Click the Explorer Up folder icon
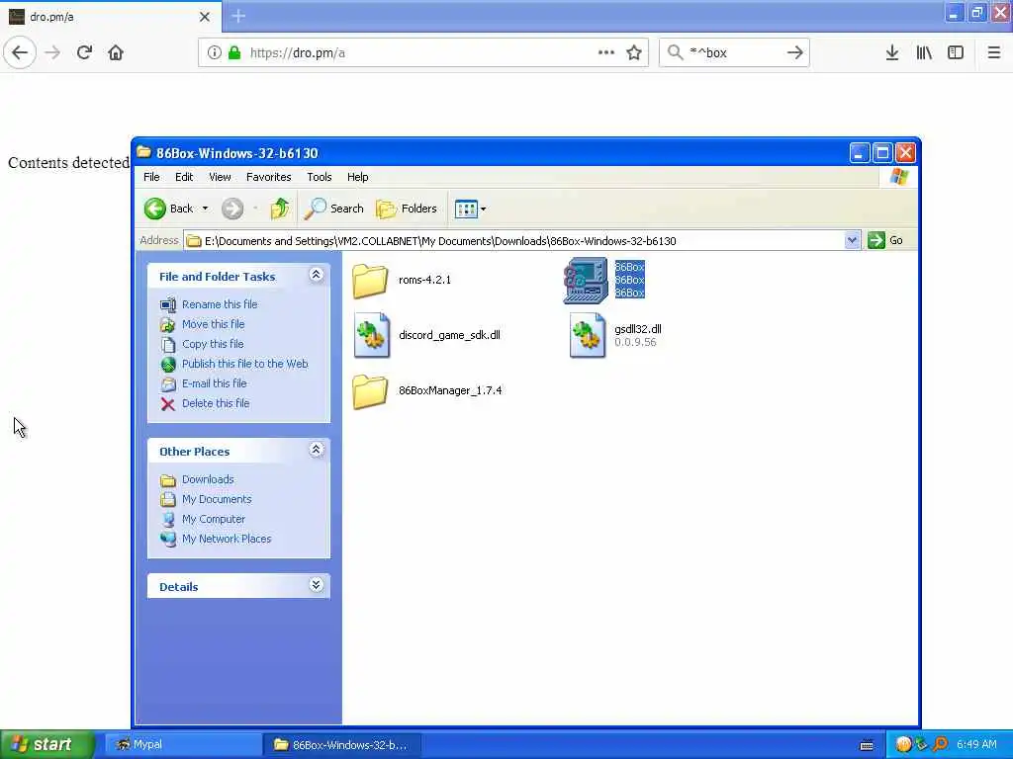 click(x=280, y=209)
